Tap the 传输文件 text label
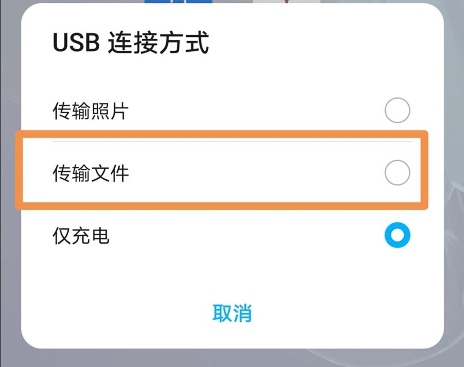Screen dimensions: 464x367 pos(90,173)
